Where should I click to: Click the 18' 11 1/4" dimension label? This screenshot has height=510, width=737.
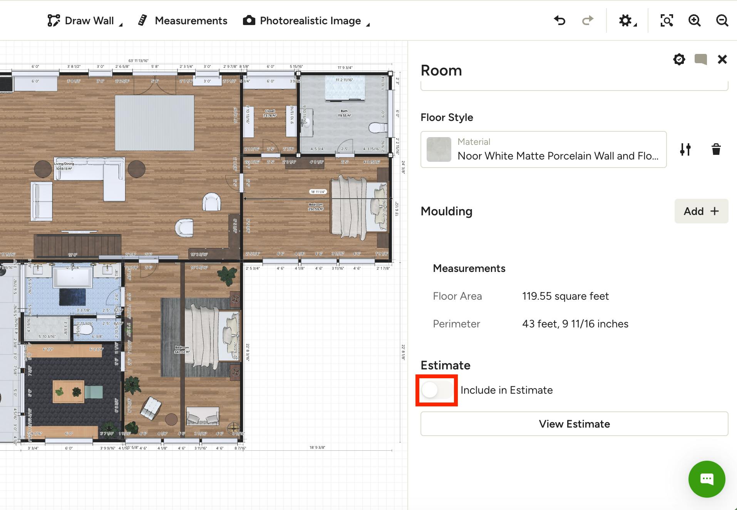[x=318, y=192]
